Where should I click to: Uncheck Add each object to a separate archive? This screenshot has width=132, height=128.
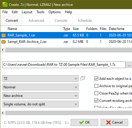[x=96, y=79]
